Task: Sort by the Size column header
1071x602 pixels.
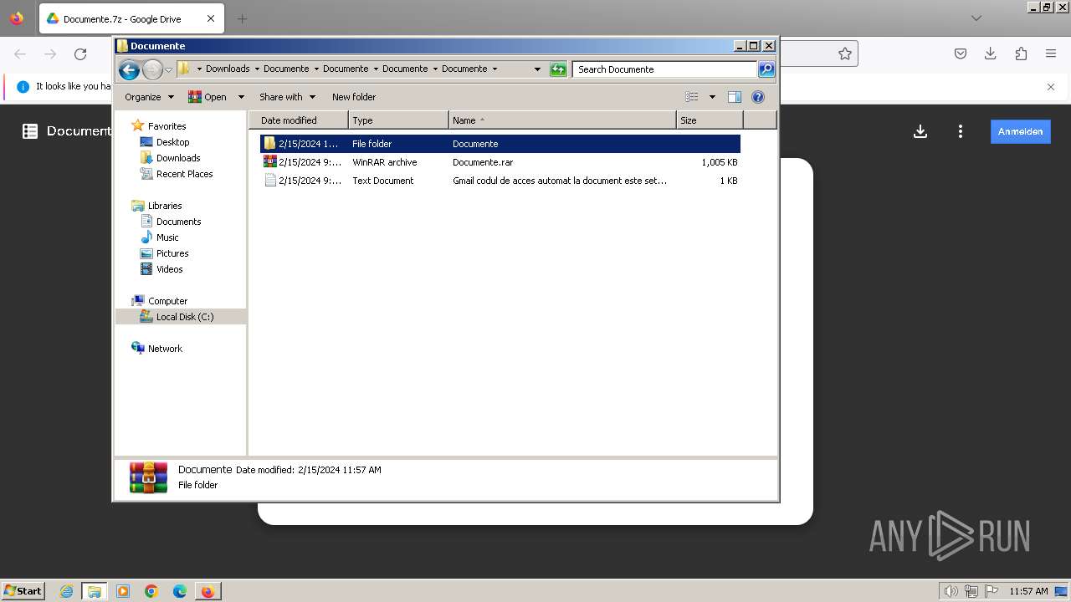Action: point(710,120)
